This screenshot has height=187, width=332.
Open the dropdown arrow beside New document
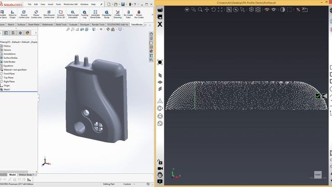[x=112, y=4]
